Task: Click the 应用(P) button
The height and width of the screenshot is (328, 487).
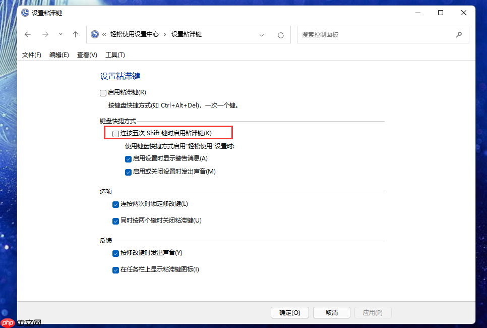Action: (x=373, y=312)
